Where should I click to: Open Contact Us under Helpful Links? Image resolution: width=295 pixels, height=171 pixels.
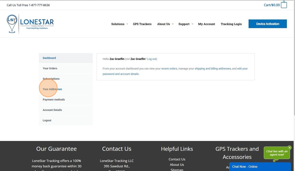pos(177,159)
